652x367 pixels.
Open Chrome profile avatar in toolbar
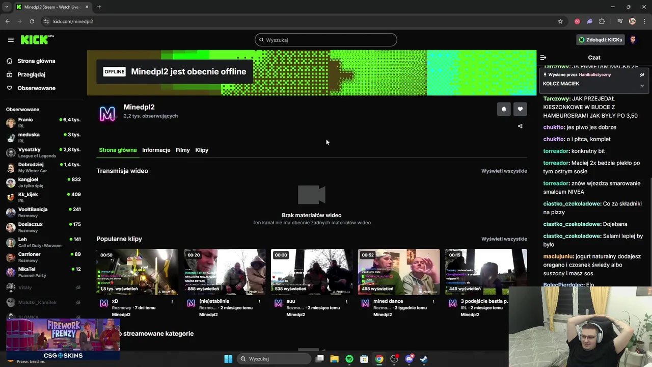point(632,21)
